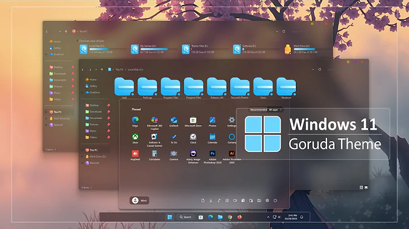The width and height of the screenshot is (409, 229).
Task: Expand This PC node in back window sidebar
Action: [47, 112]
